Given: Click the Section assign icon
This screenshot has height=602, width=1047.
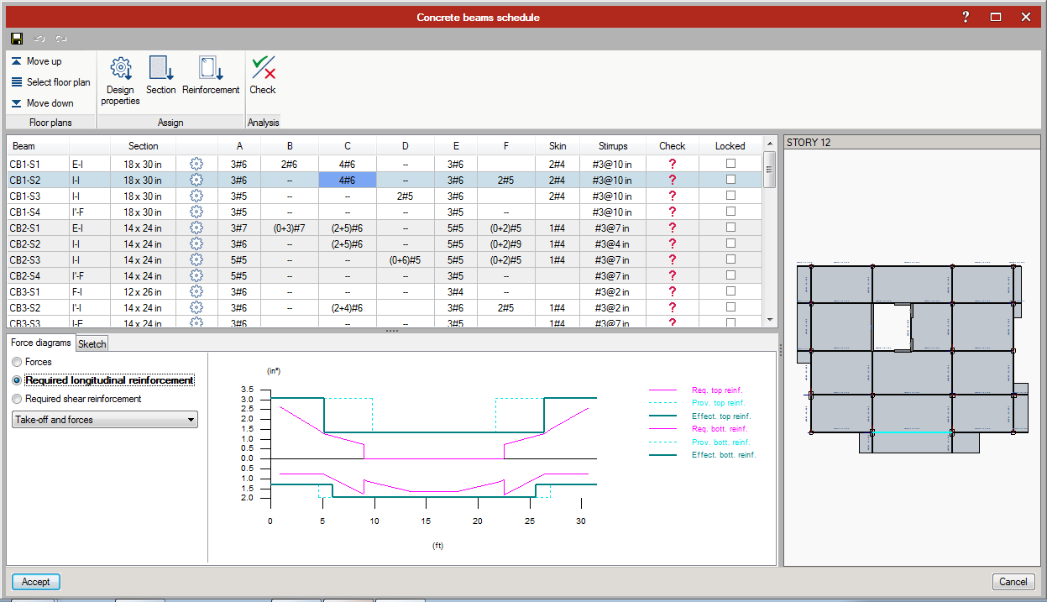Looking at the screenshot, I should [x=160, y=69].
